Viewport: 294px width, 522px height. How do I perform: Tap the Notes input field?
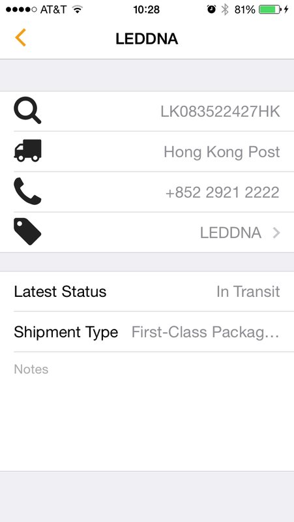pyautogui.click(x=147, y=412)
